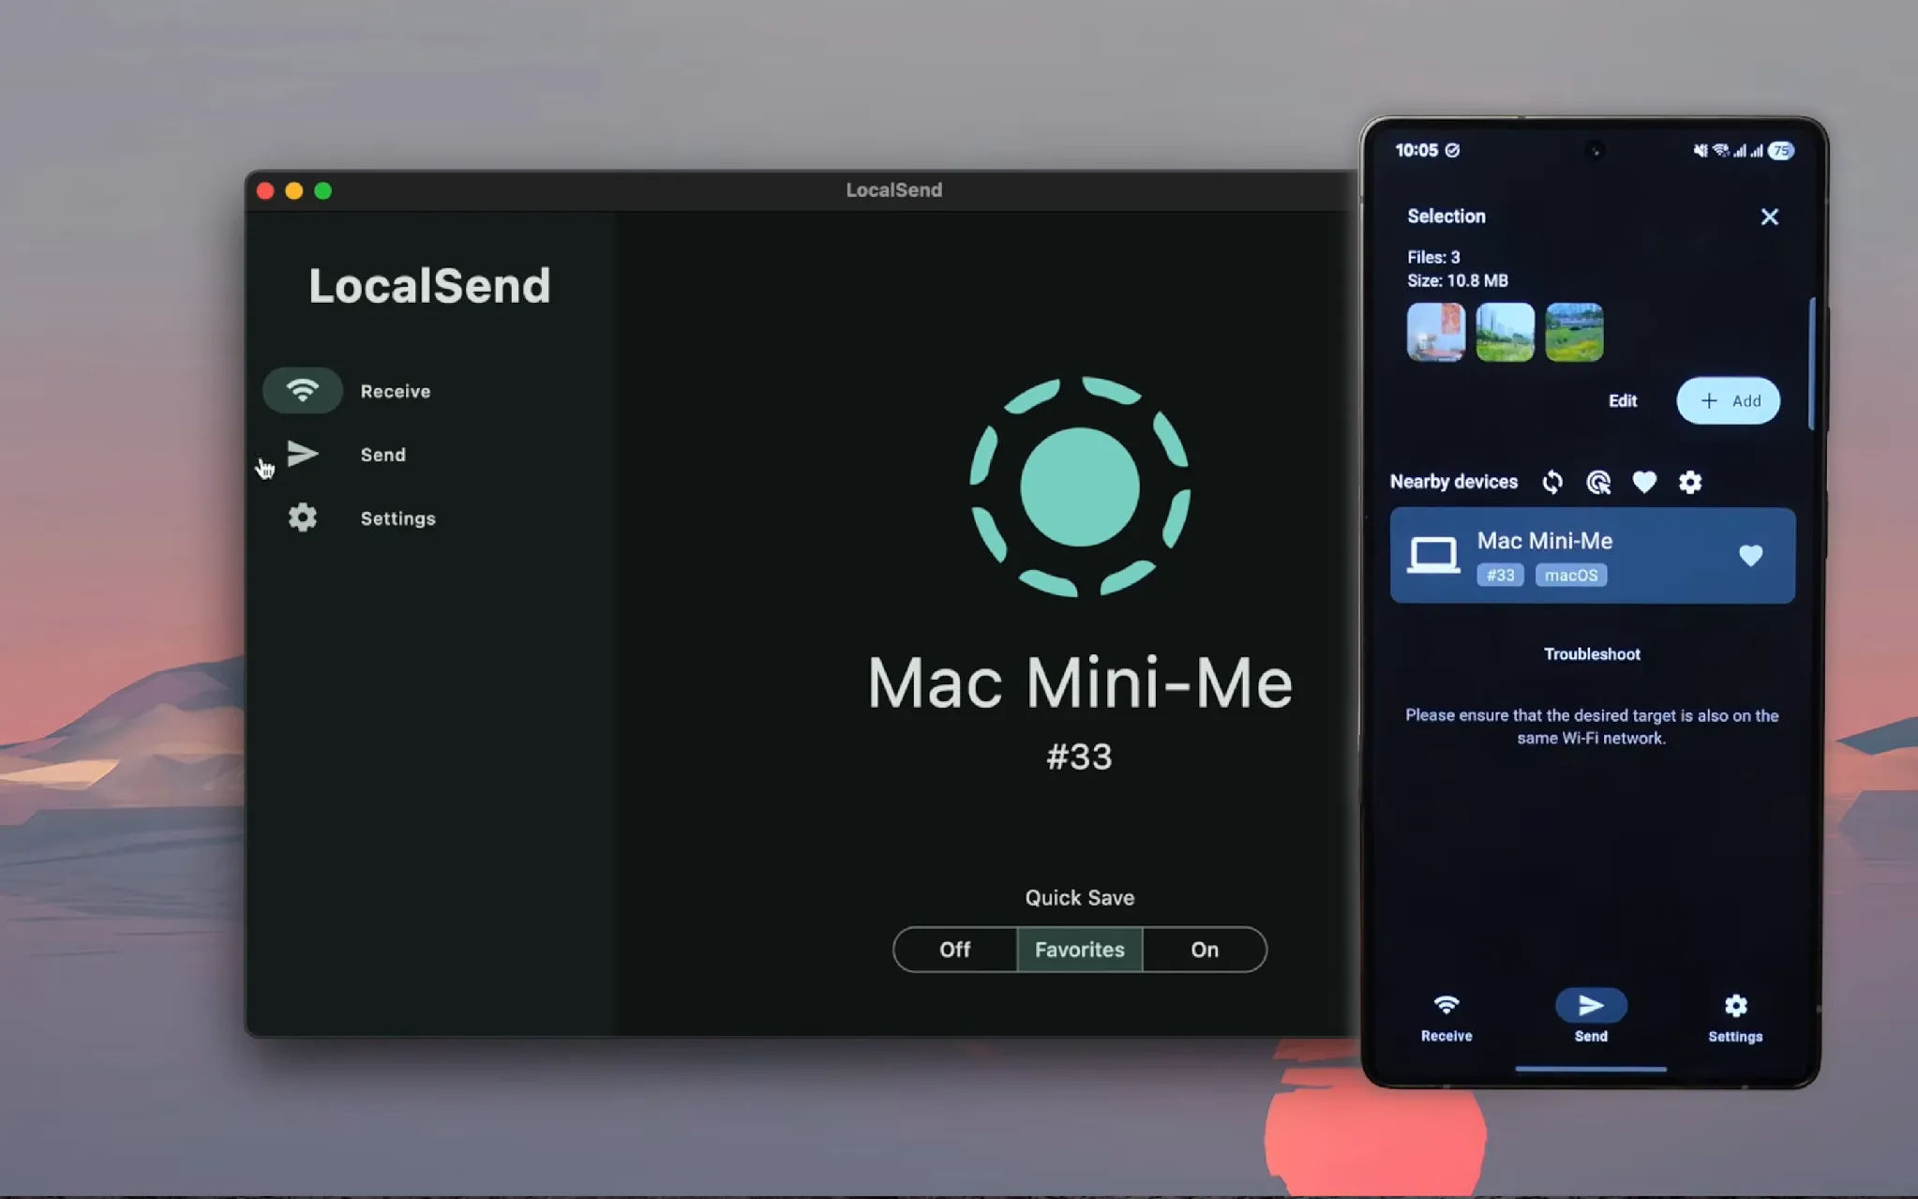The width and height of the screenshot is (1918, 1199).
Task: Set Quick Save to Off
Action: tap(954, 950)
